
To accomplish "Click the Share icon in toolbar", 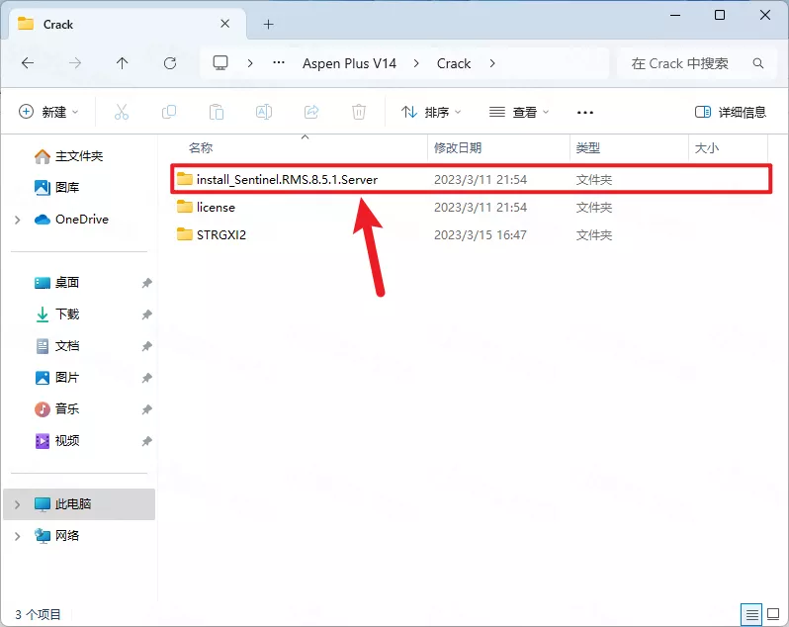I will (311, 112).
